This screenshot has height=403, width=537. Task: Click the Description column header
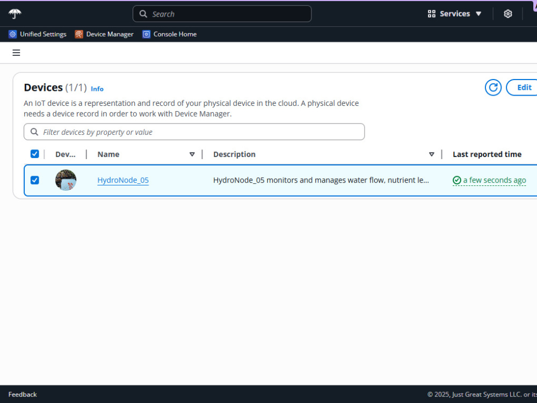click(x=234, y=154)
